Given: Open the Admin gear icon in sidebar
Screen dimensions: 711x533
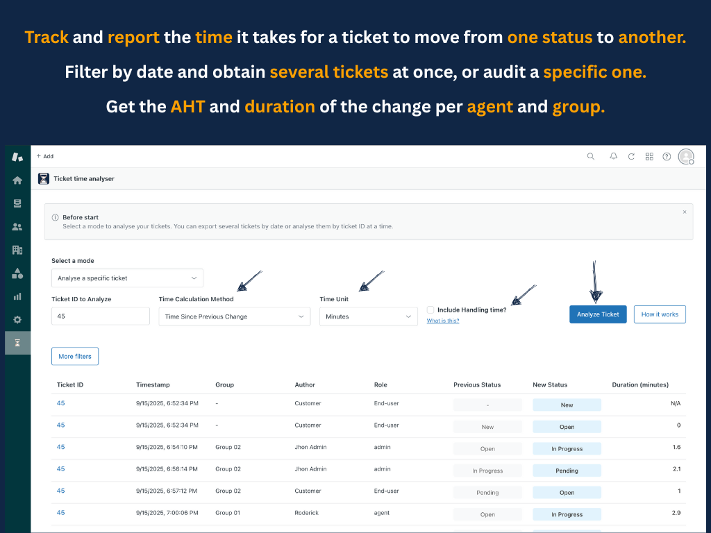Looking at the screenshot, I should click(x=17, y=319).
